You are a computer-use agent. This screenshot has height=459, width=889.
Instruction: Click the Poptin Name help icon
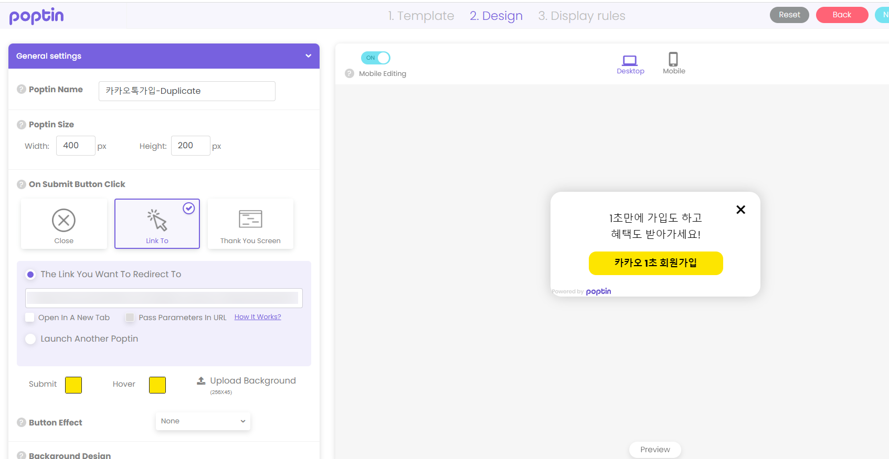pyautogui.click(x=22, y=89)
